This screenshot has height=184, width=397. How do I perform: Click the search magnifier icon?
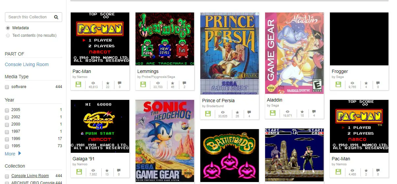click(x=56, y=17)
